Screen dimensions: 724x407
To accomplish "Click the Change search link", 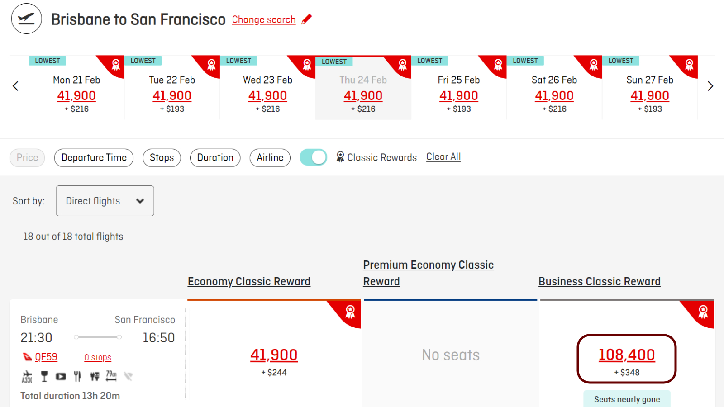I will [264, 19].
